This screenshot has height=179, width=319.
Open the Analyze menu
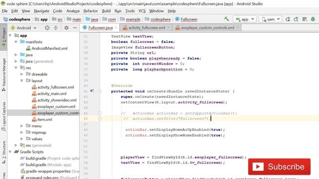click(73, 11)
